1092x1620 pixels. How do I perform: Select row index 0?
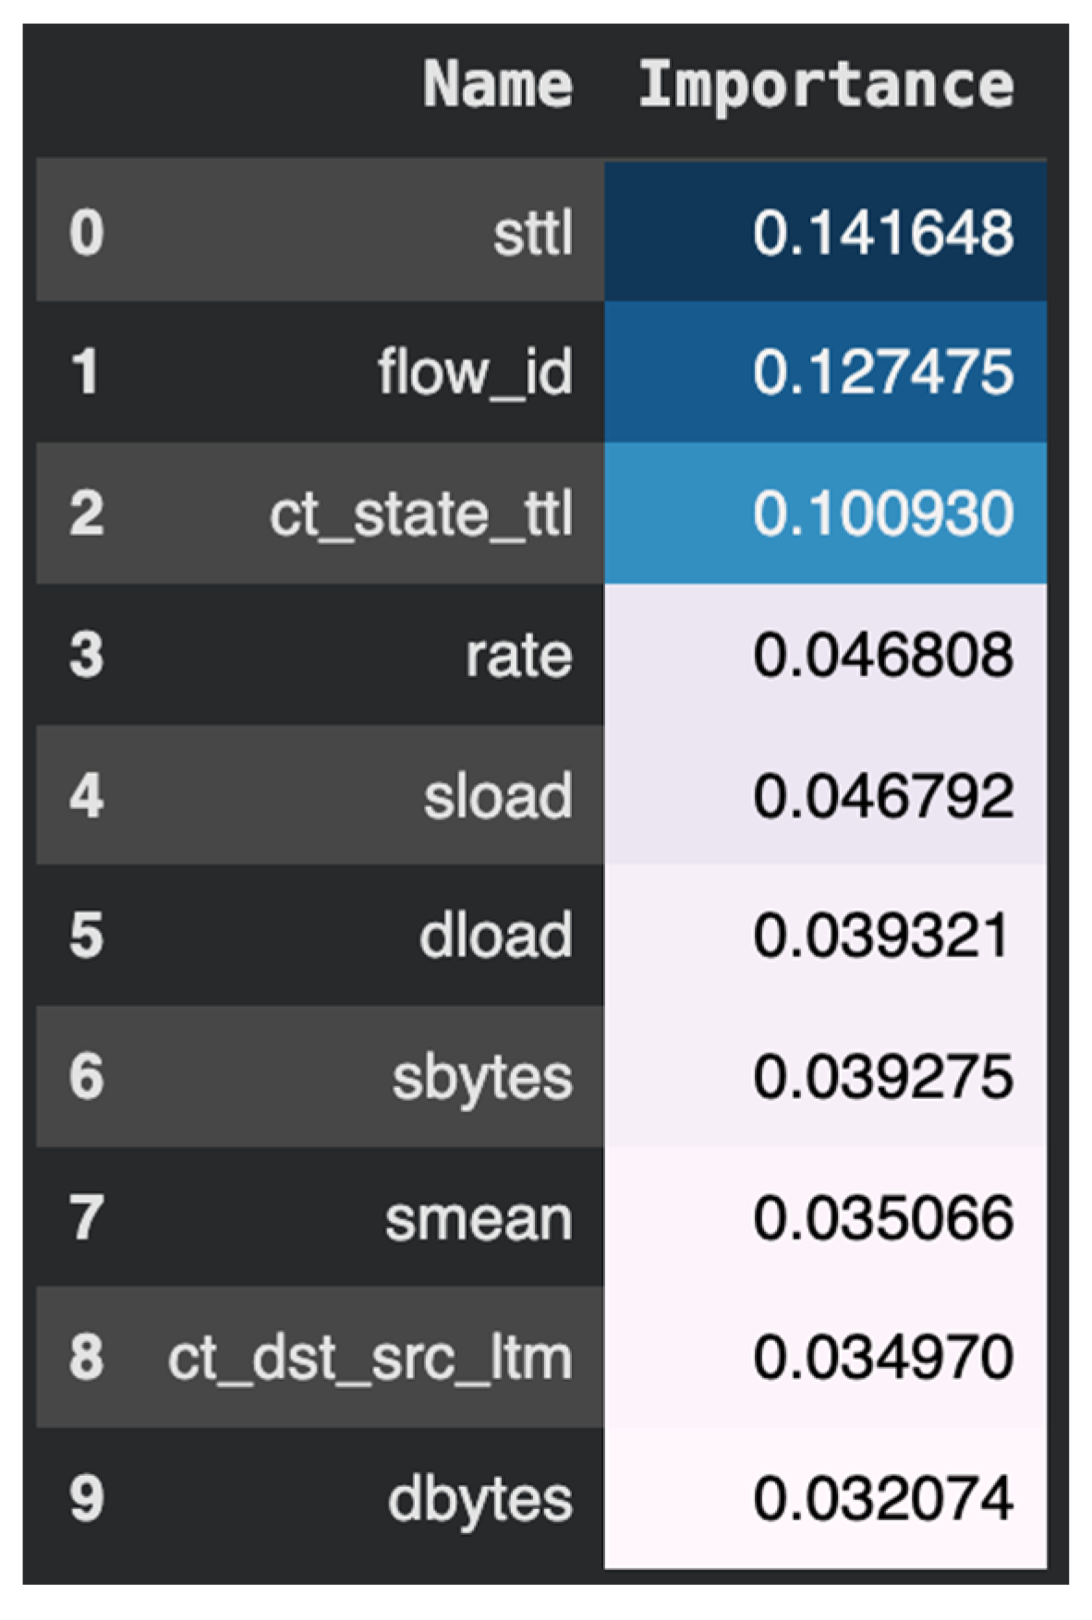pos(86,233)
